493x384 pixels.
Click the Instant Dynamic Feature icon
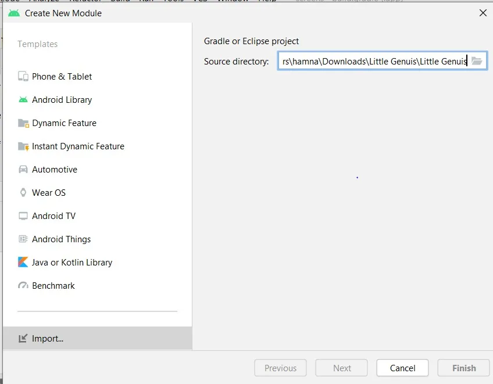coord(23,146)
